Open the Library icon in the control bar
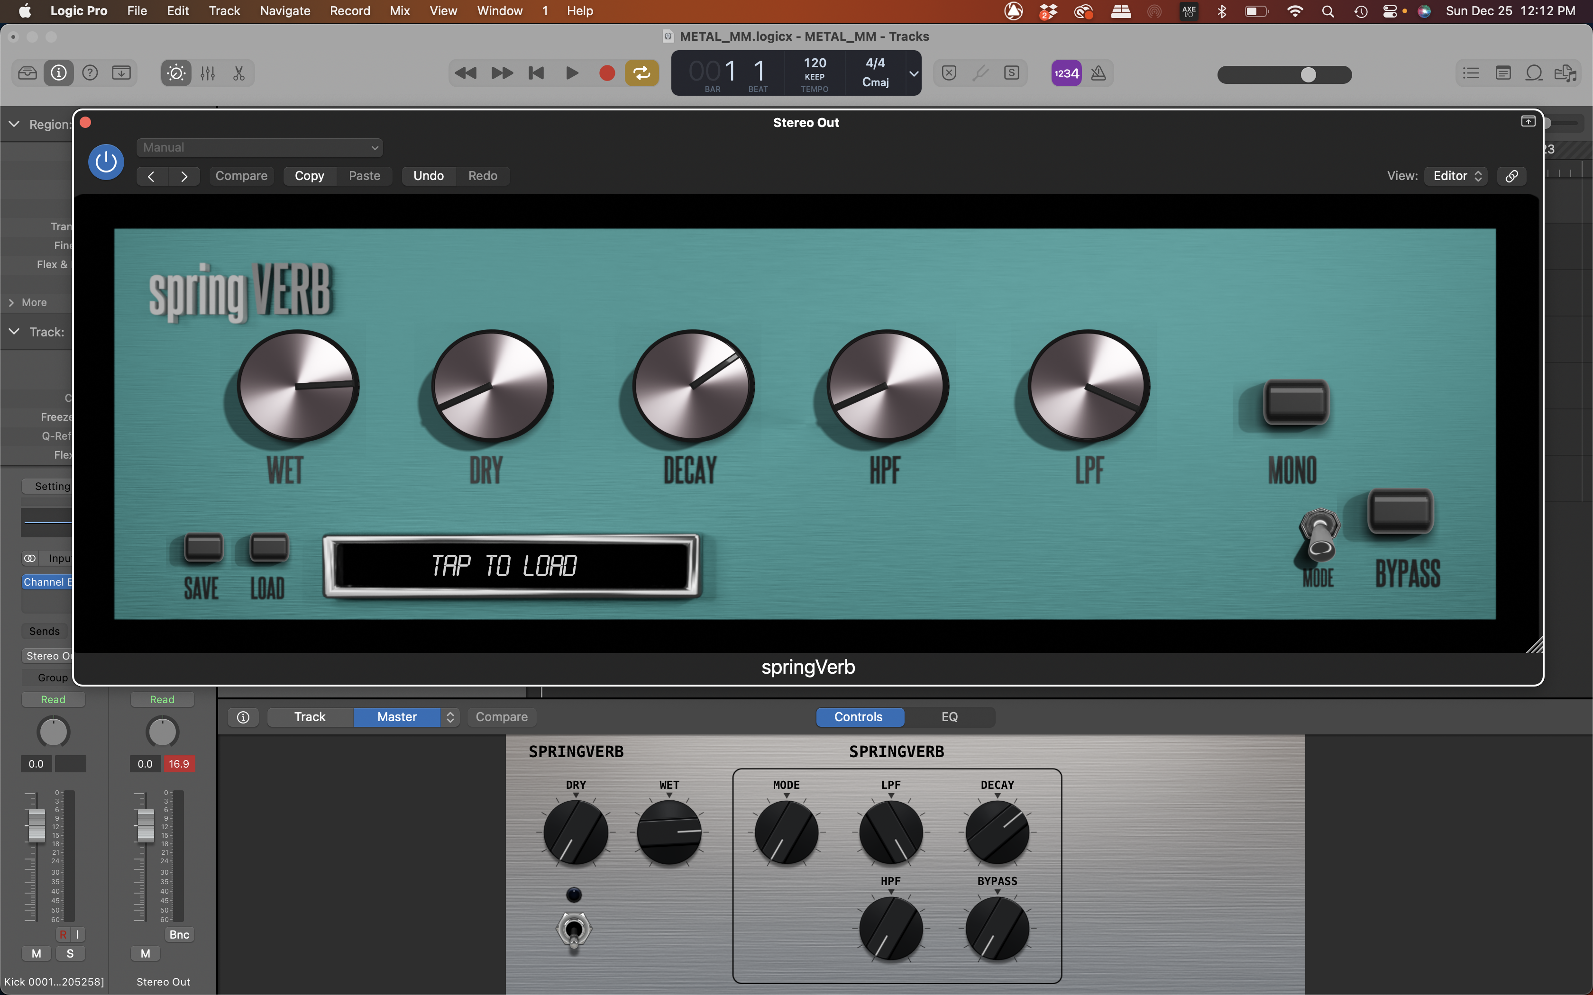1593x995 pixels. coord(27,73)
